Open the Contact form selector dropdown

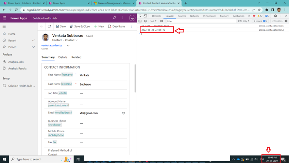pos(71,40)
